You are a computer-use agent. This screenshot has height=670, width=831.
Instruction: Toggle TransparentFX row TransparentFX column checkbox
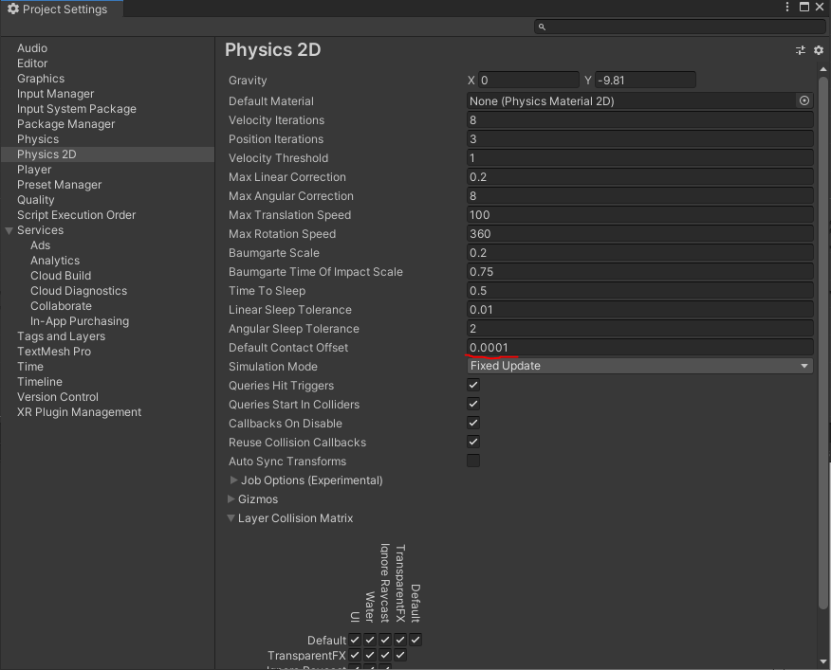point(400,655)
